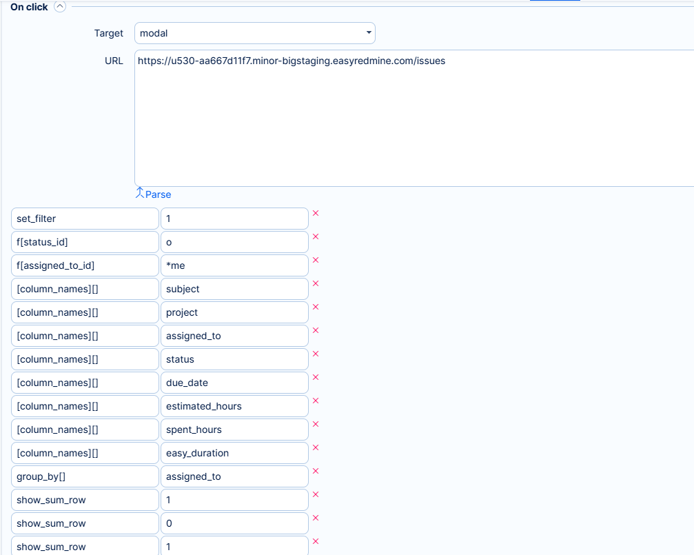Remove the set_filter parameter row
Screen dimensions: 694x555
tap(316, 213)
